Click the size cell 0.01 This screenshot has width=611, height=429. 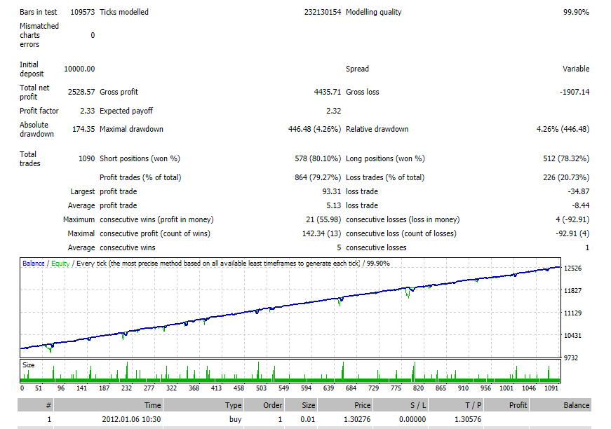[308, 420]
